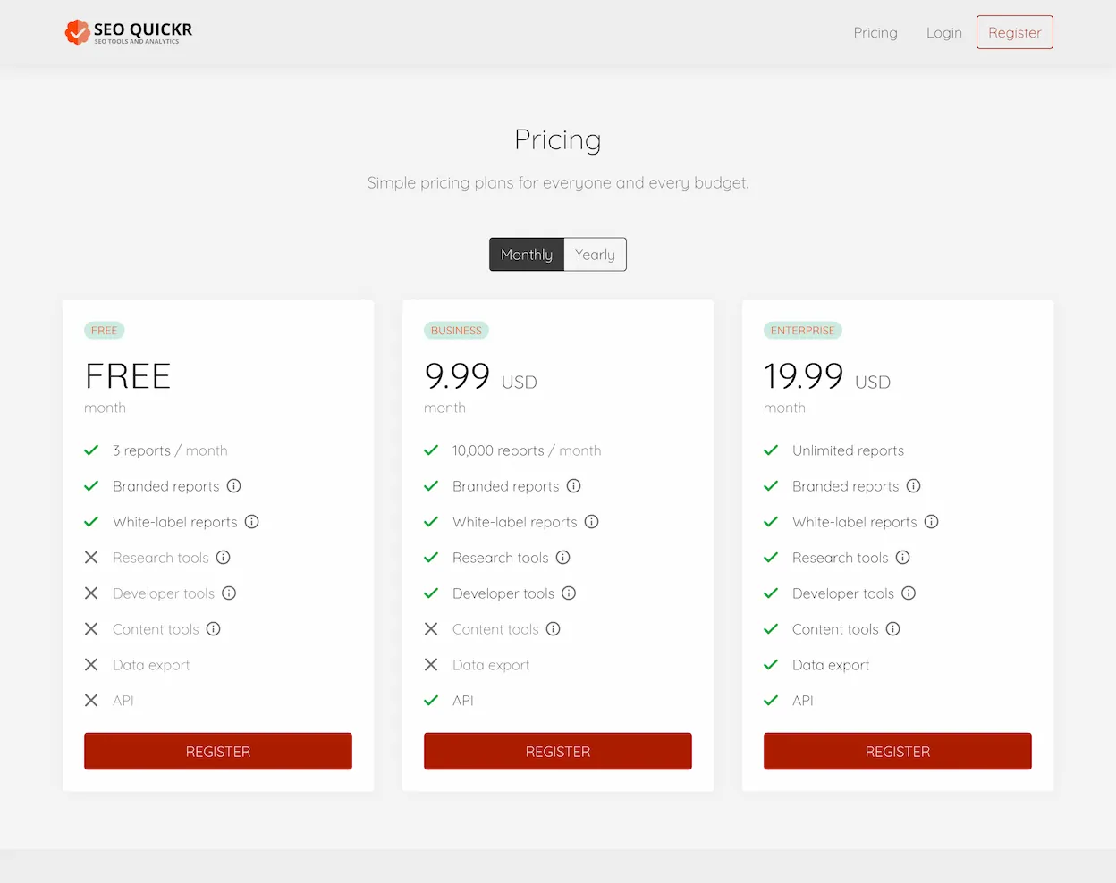The image size is (1116, 883).
Task: Switch billing to Yearly
Action: point(594,254)
